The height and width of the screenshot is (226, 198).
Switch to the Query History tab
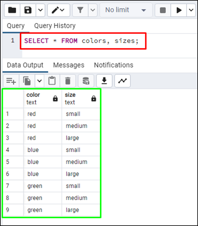[x=55, y=26]
